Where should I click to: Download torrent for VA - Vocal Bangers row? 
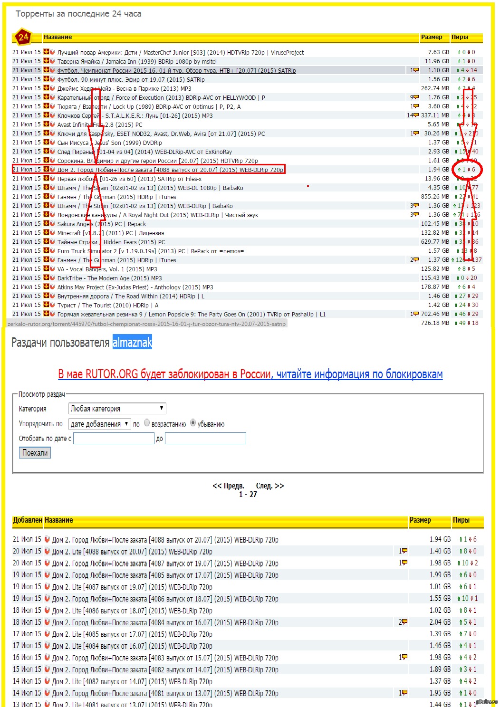coord(47,269)
